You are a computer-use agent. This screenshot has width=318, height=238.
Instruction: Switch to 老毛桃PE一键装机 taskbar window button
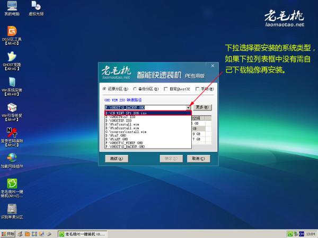[x=82, y=234]
